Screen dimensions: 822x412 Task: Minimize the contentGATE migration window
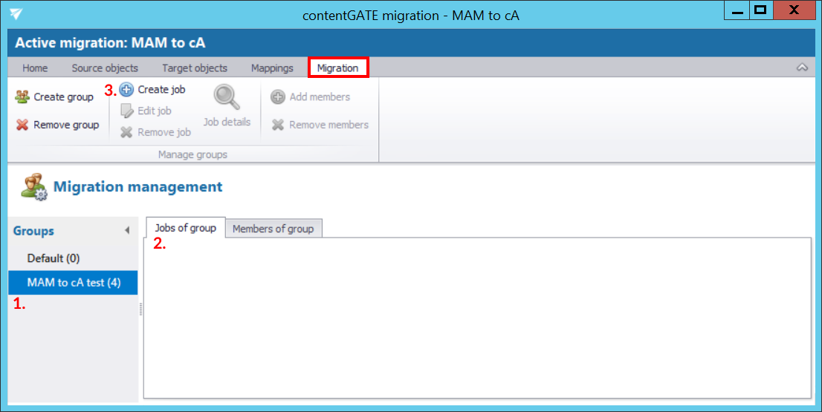737,10
